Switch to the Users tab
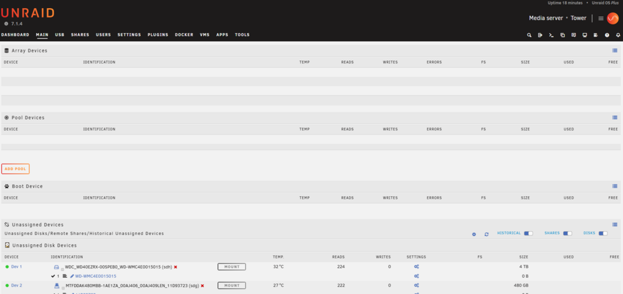This screenshot has height=294, width=623. [103, 35]
